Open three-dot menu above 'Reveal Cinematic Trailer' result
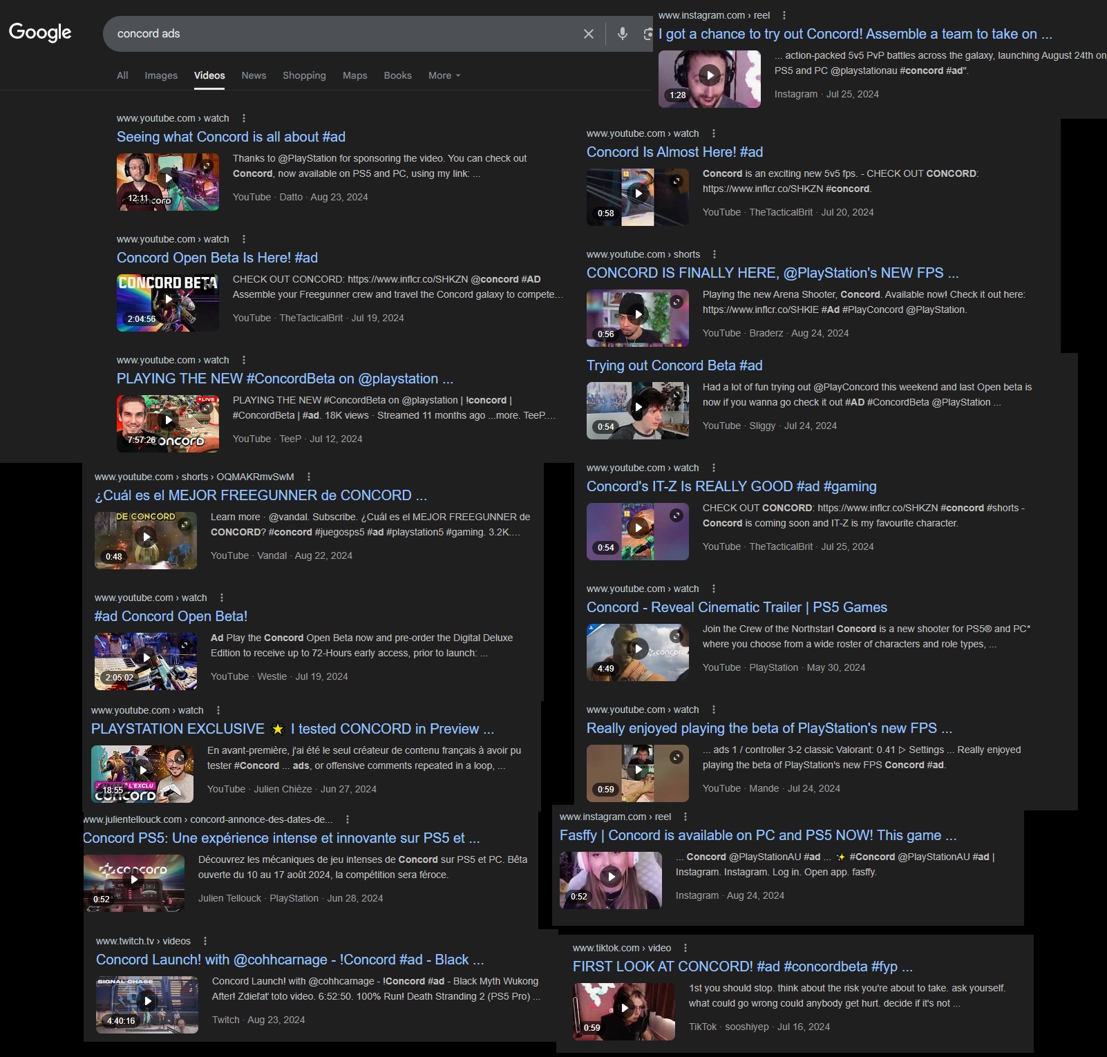This screenshot has width=1107, height=1057. coord(714,589)
